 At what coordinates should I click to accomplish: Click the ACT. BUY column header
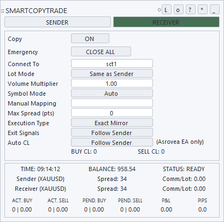tap(22, 201)
